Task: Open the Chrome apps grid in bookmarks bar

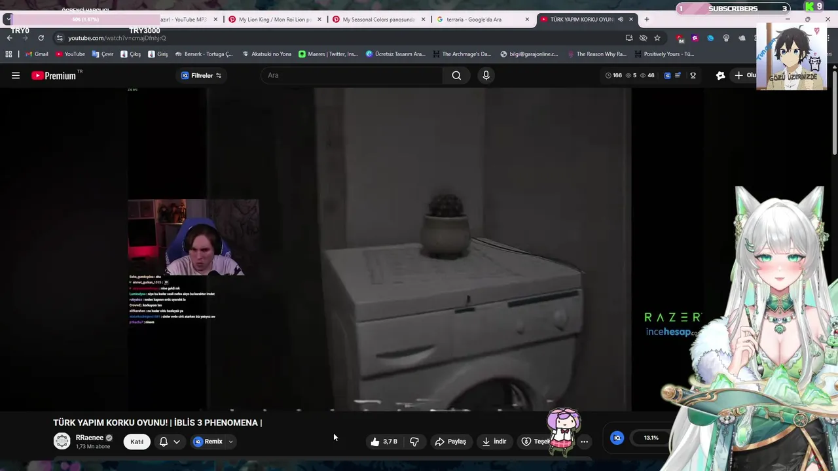Action: [x=9, y=54]
